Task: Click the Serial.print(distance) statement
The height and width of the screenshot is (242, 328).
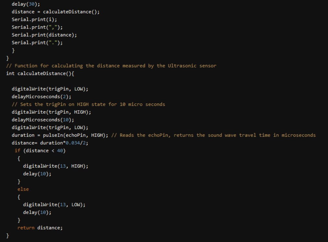Action: 44,35
